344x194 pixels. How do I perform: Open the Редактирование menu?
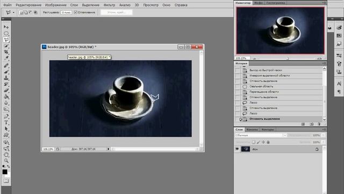tap(28, 5)
